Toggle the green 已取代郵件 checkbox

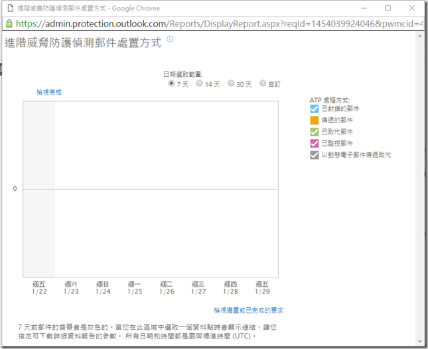(x=315, y=132)
